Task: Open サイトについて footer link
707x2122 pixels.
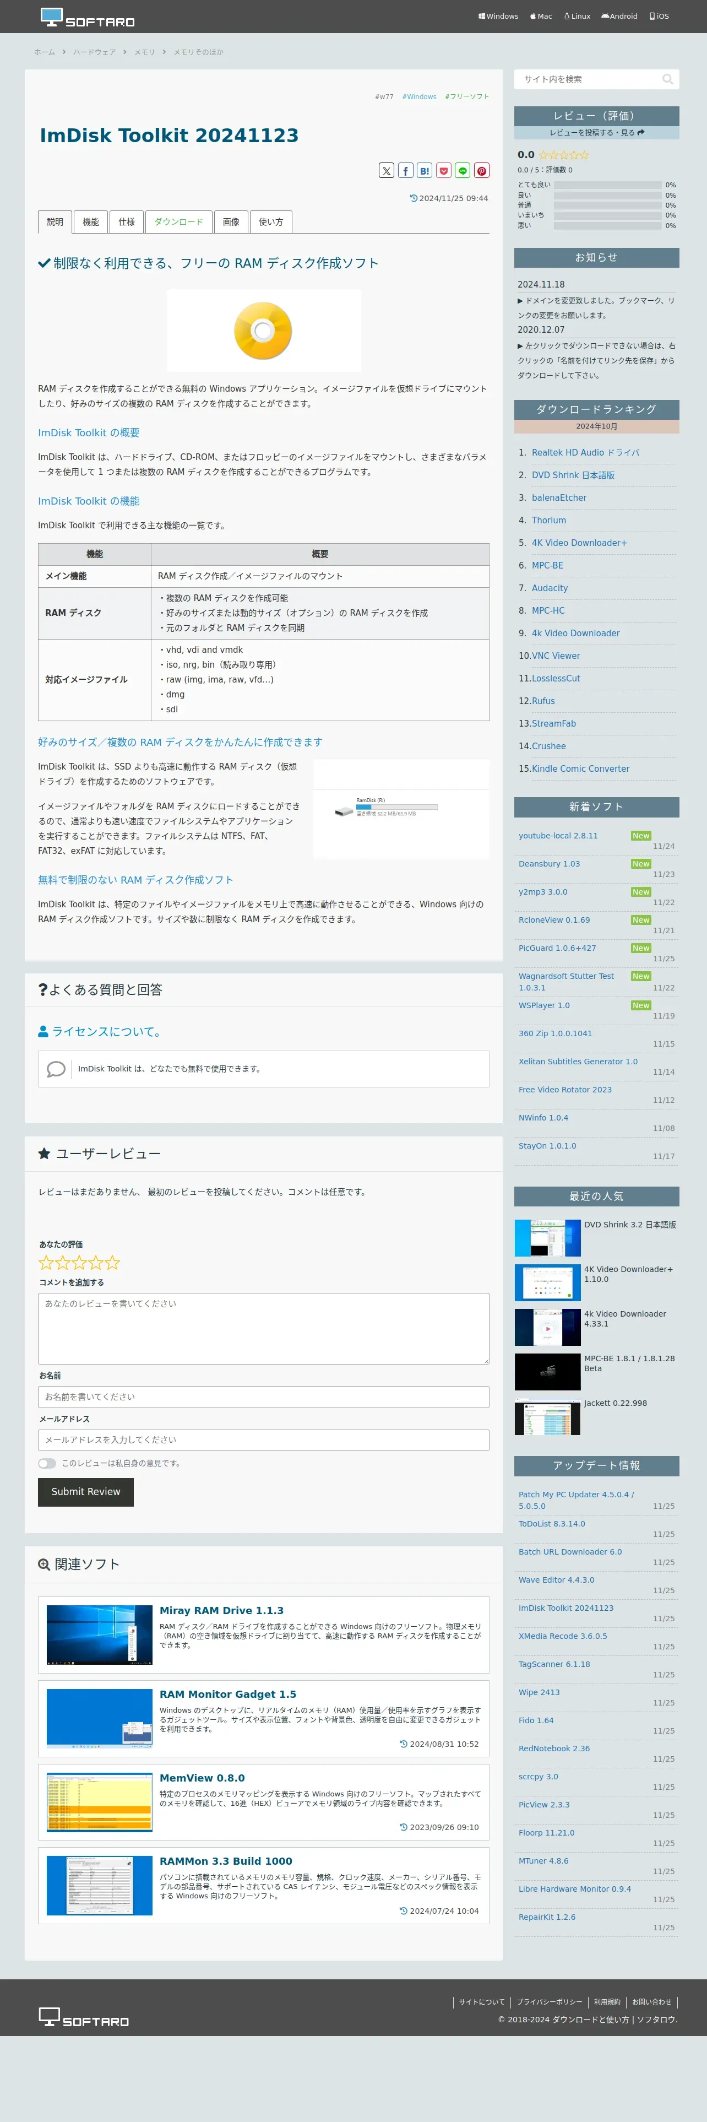Action: [x=481, y=2002]
